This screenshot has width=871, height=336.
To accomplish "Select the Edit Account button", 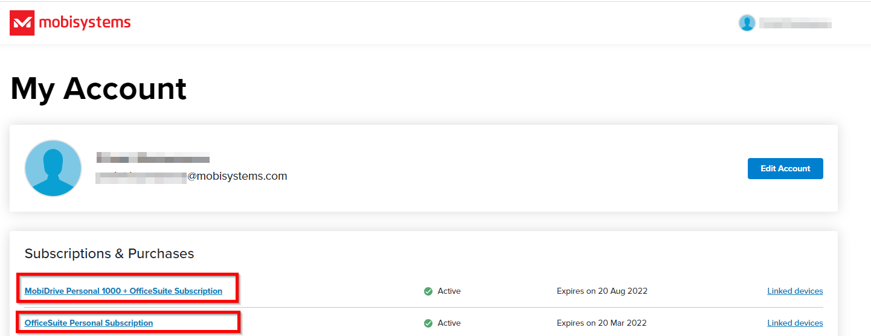I will [785, 168].
